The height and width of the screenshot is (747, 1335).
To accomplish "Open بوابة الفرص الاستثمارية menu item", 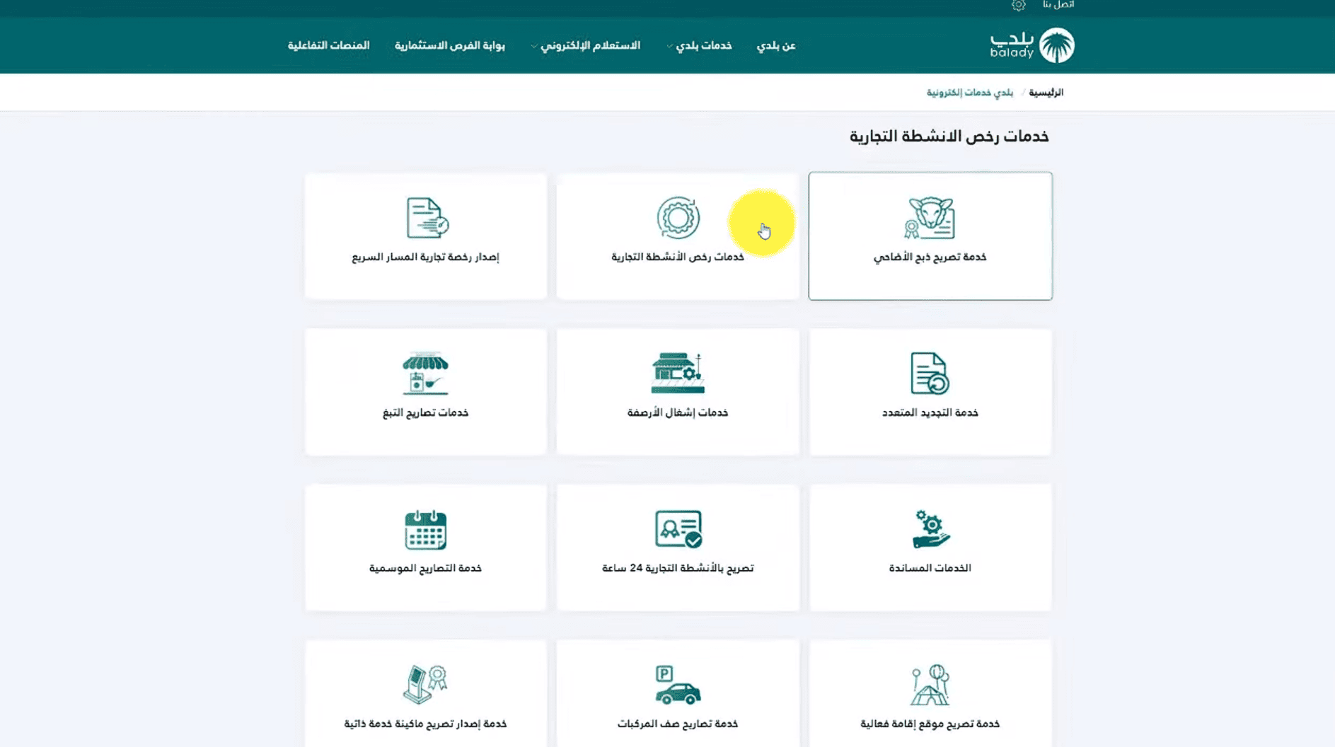I will 450,45.
